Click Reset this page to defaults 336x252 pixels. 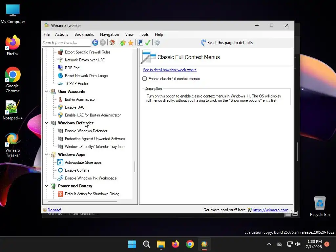click(227, 43)
